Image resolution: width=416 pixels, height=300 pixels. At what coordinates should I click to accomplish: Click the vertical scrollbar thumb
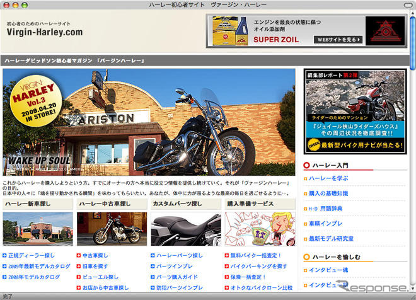coord(412,43)
